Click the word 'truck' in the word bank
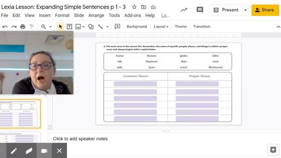 (184, 67)
